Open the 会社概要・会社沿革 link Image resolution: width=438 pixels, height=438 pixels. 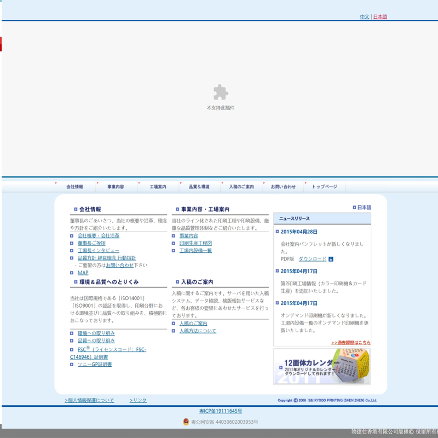point(99,235)
